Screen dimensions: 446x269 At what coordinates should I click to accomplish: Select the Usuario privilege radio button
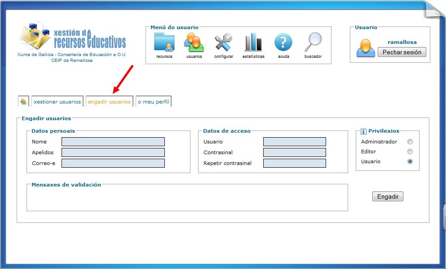(410, 161)
